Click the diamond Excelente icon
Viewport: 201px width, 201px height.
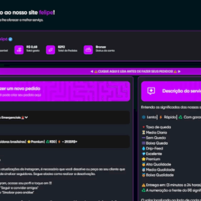pyautogui.click(x=144, y=154)
